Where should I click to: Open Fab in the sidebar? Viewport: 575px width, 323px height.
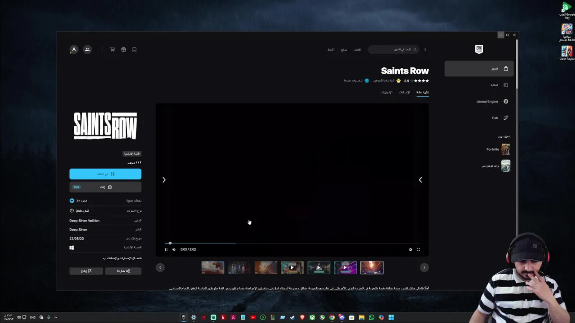(x=479, y=118)
